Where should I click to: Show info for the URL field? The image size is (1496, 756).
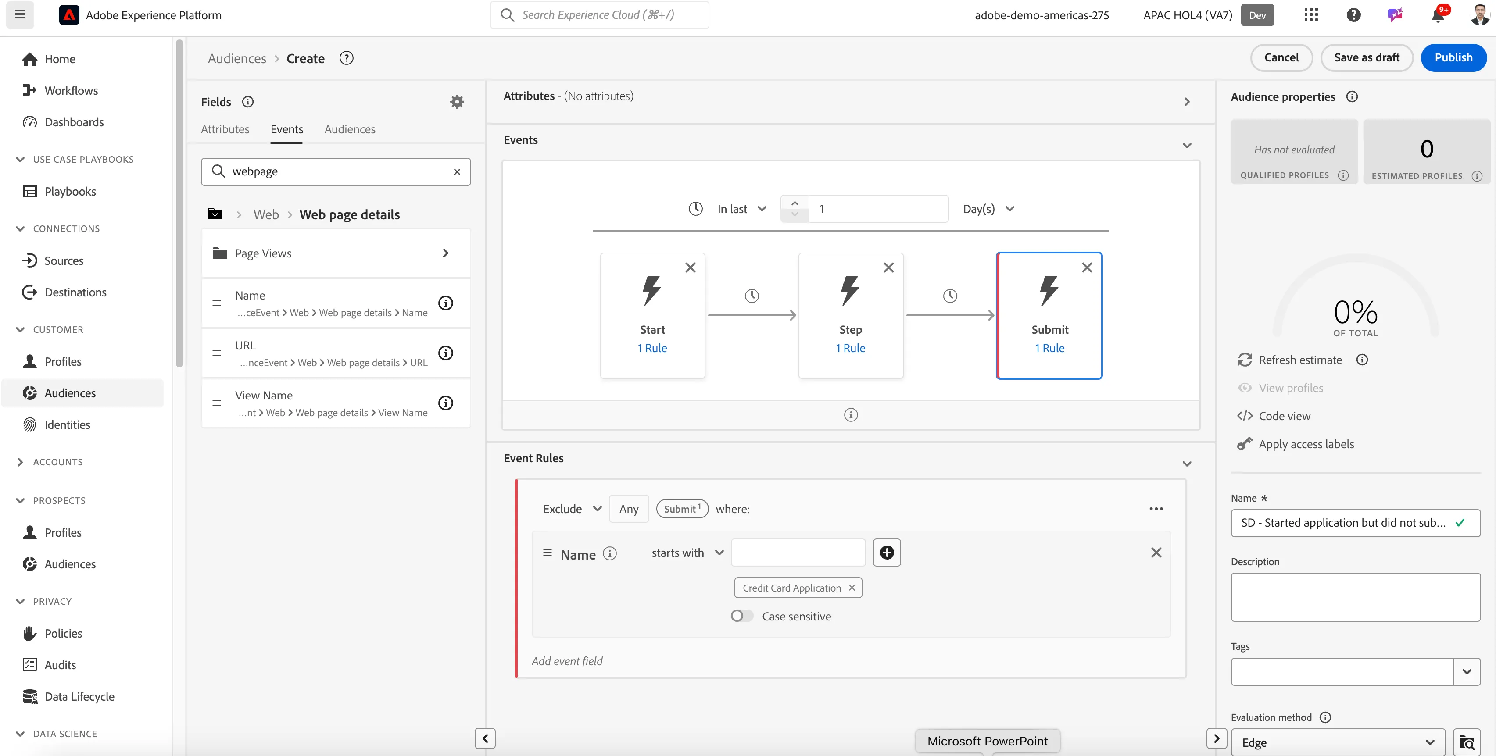[x=445, y=353]
